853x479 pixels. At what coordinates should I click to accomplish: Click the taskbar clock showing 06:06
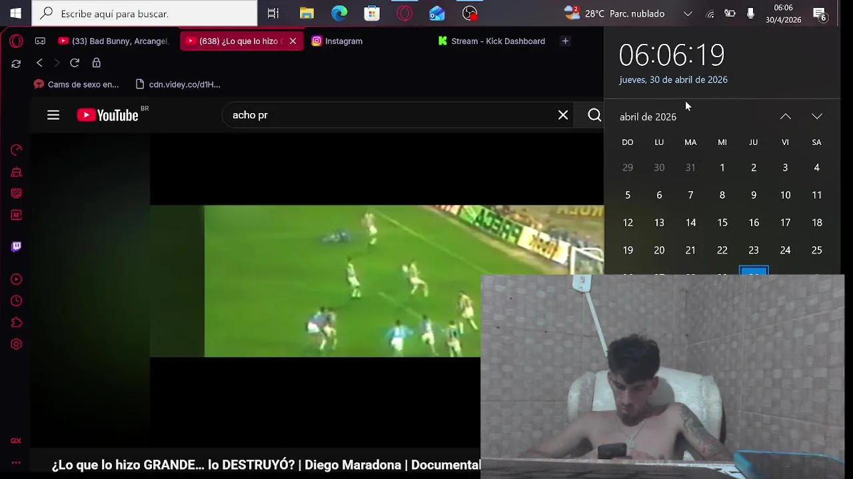click(x=783, y=13)
